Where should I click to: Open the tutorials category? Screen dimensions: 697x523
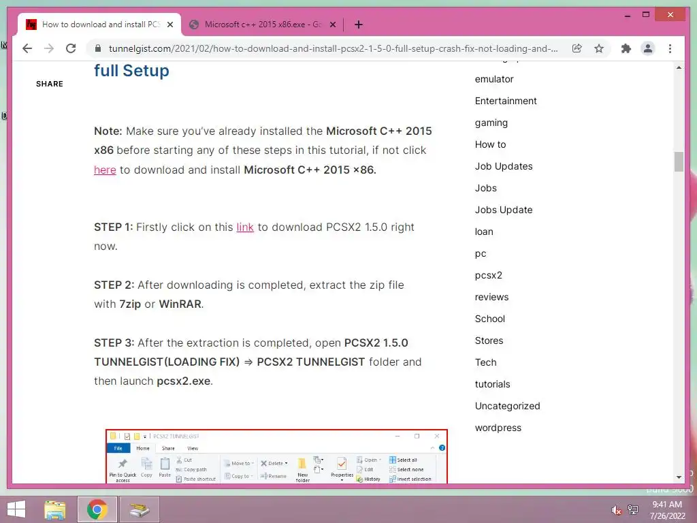click(492, 384)
